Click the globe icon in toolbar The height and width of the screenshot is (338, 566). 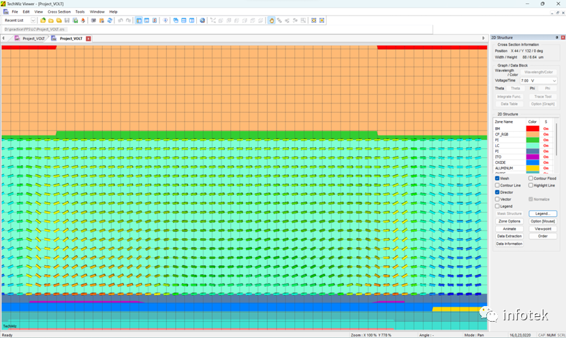point(202,20)
